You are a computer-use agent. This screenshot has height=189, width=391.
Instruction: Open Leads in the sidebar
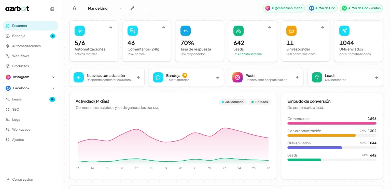pyautogui.click(x=31, y=99)
